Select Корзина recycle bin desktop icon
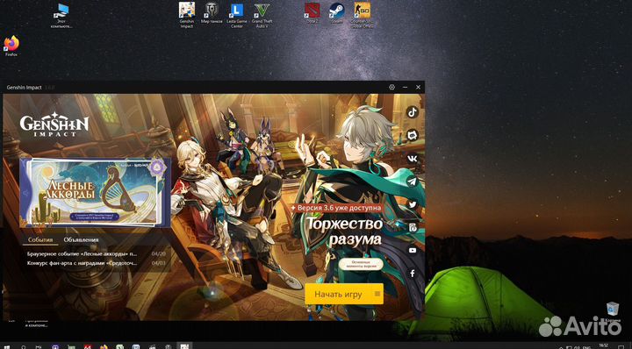Image resolution: width=632 pixels, height=349 pixels. pos(613,312)
